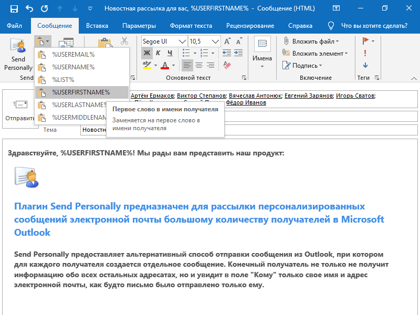Open the Подпись signature dropdown
This screenshot has height=315, width=420.
(305, 66)
